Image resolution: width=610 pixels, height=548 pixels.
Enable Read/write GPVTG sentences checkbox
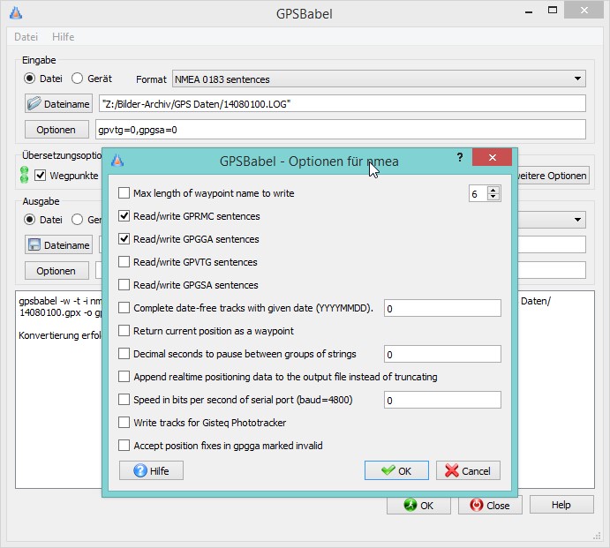(124, 262)
